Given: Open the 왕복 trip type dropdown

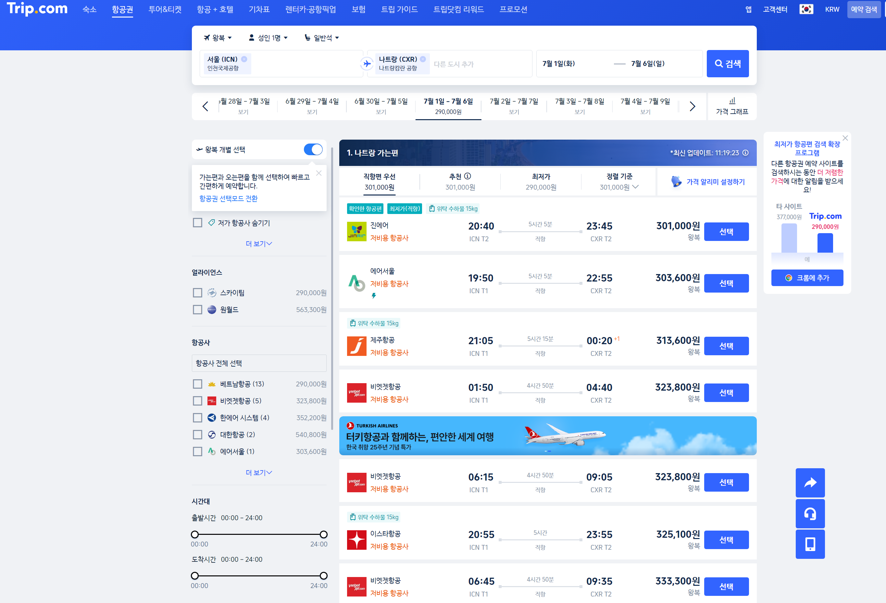Looking at the screenshot, I should tap(218, 38).
